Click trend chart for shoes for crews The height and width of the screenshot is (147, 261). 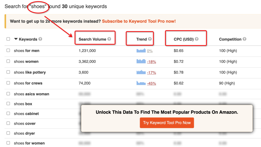[x=141, y=83]
